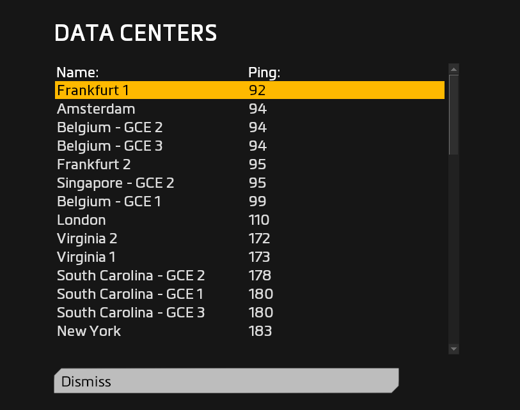Choose the Amsterdam data center
Viewport: 520px width, 410px height.
tap(96, 109)
